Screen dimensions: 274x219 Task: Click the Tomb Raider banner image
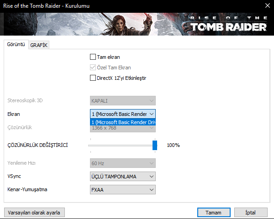[137, 24]
